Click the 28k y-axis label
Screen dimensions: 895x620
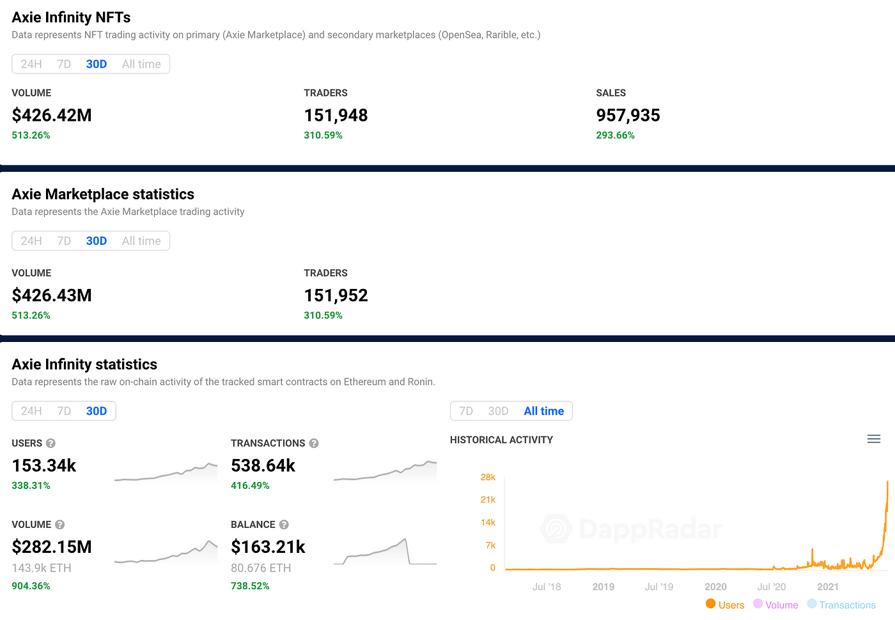tap(488, 477)
